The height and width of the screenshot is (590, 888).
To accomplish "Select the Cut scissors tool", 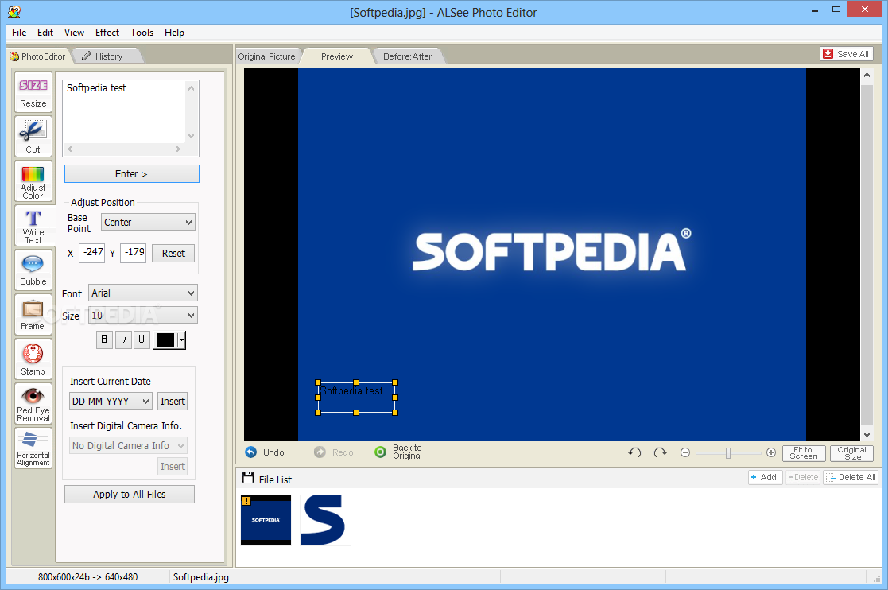I will click(33, 136).
